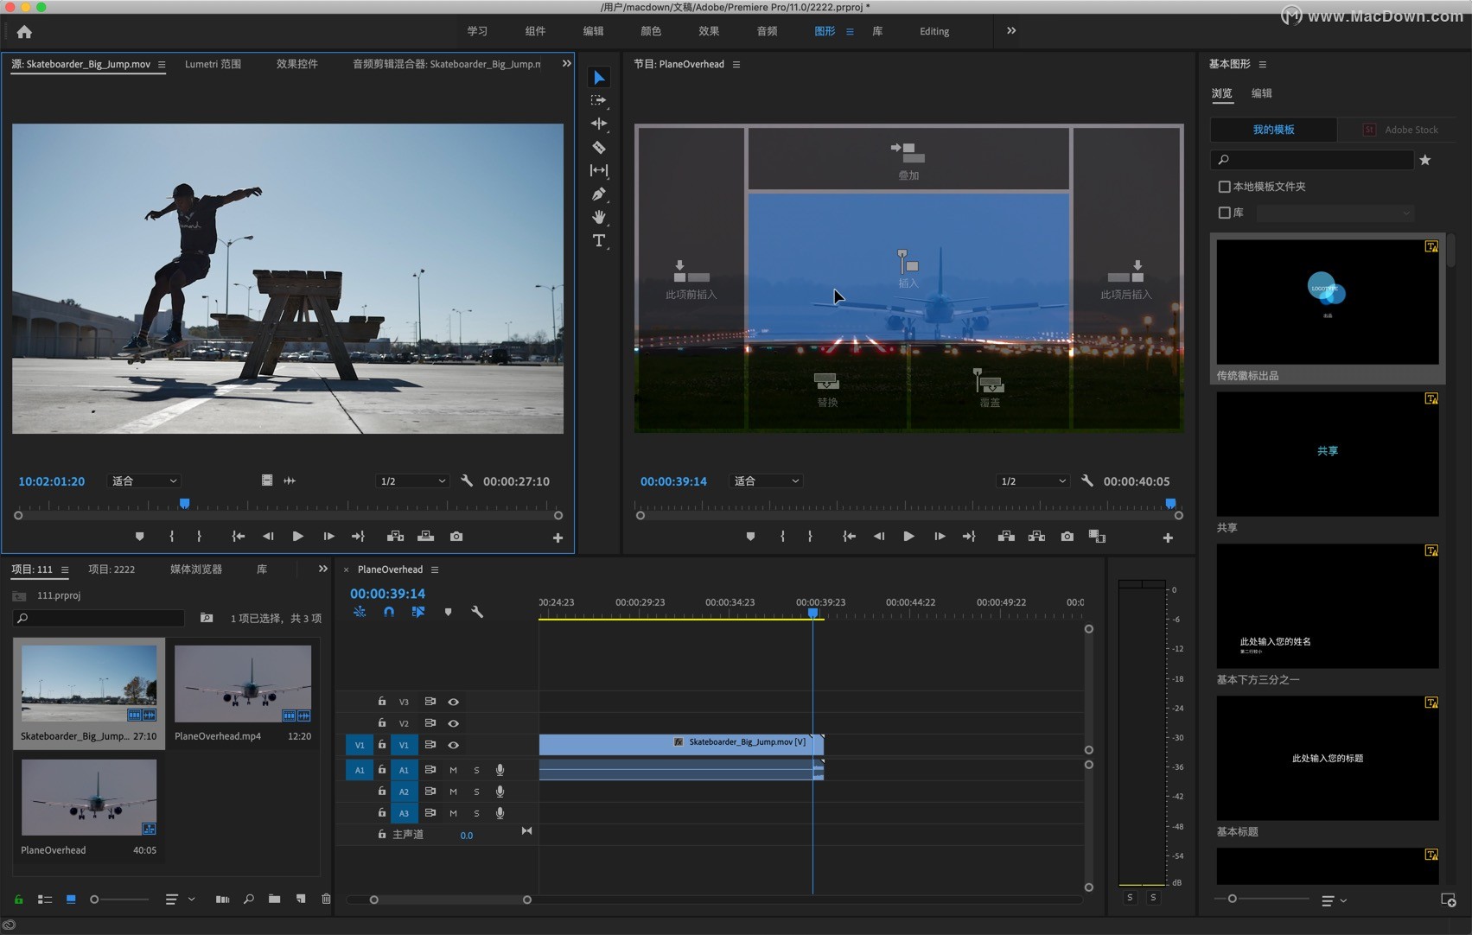Screen dimensions: 1472x935
Task: Toggle Snap magnet in the timeline
Action: 389,612
